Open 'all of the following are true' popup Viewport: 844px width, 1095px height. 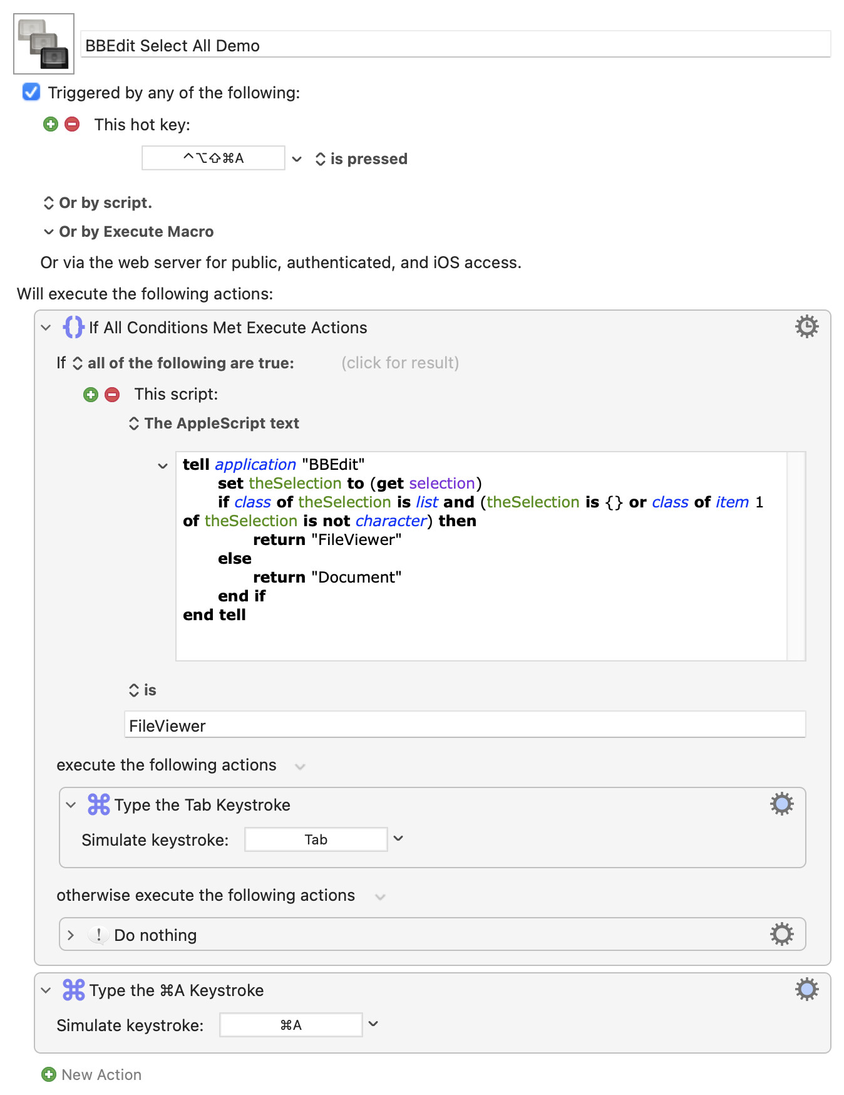[183, 363]
